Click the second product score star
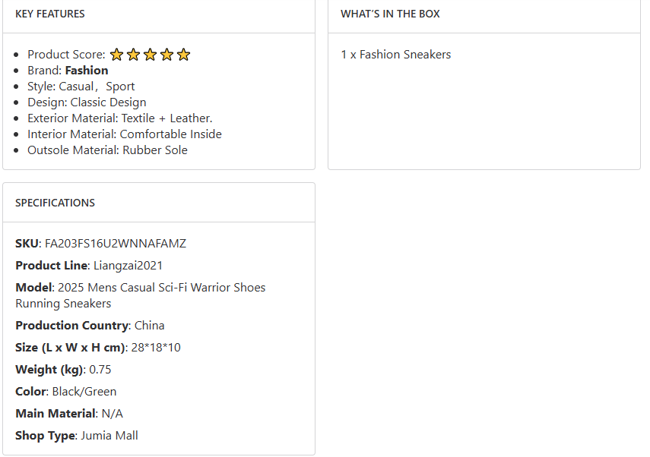 coord(133,55)
